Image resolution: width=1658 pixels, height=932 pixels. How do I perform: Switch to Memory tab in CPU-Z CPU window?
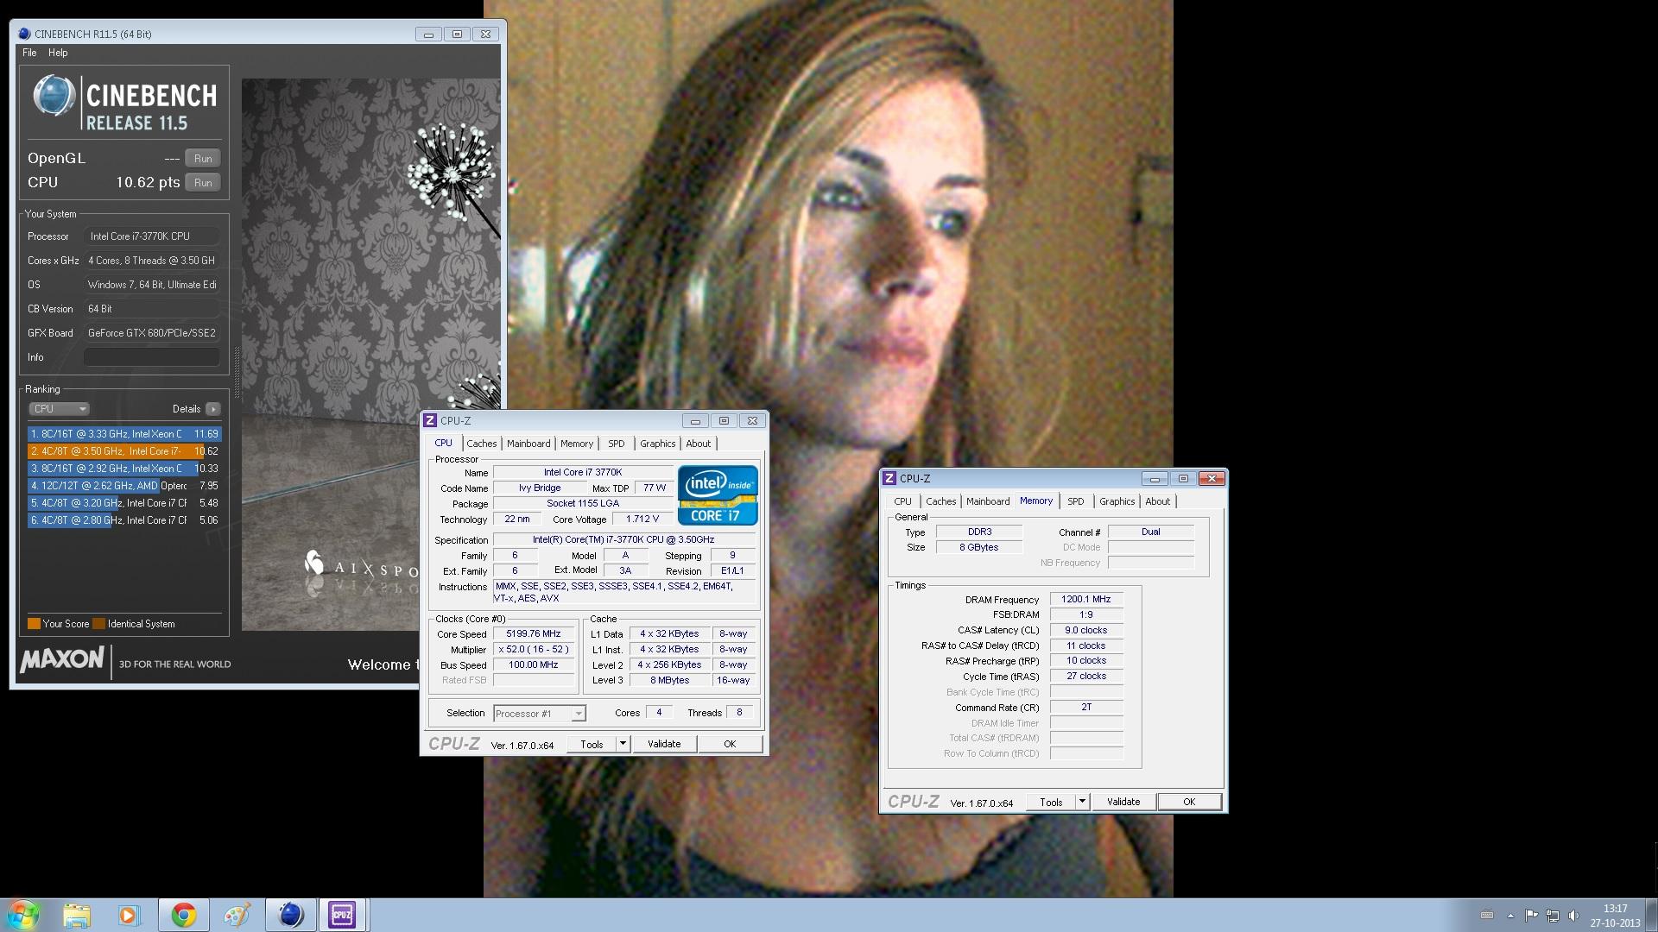pyautogui.click(x=577, y=444)
